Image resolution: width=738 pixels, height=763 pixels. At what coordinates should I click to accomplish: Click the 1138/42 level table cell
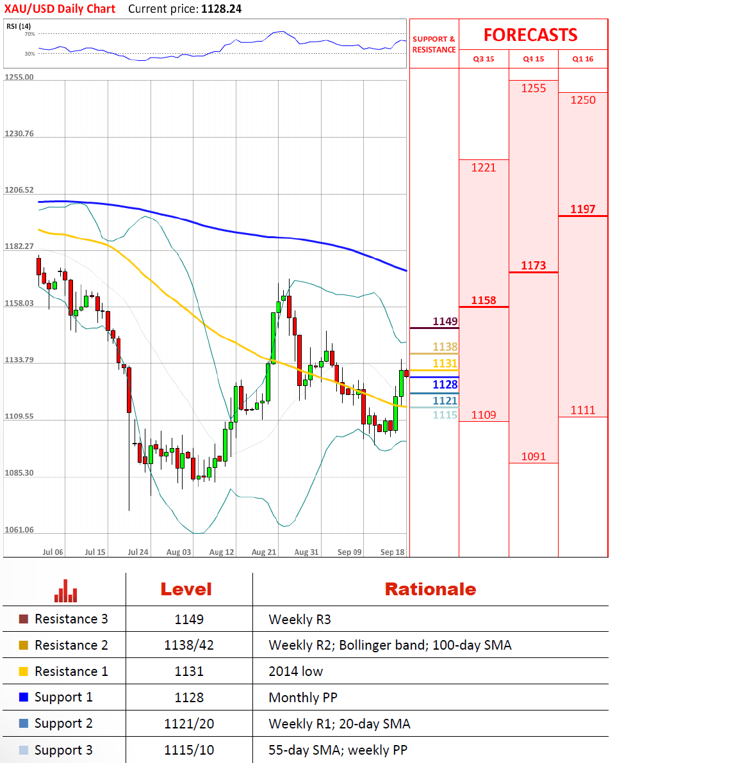(x=189, y=645)
